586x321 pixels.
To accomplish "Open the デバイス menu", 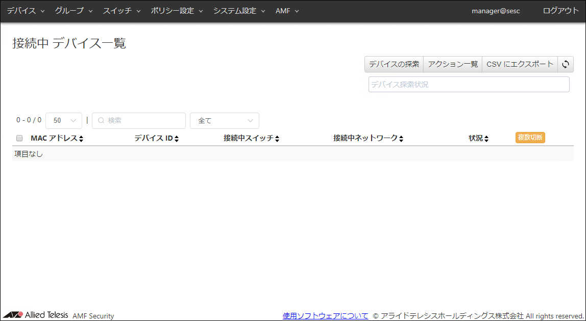I will coord(26,11).
